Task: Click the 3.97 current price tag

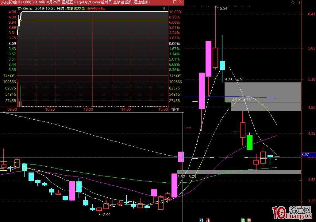Action: [305, 154]
